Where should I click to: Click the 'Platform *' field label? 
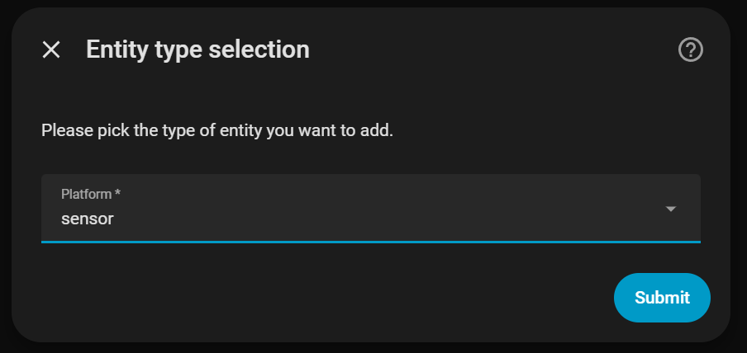coord(91,194)
